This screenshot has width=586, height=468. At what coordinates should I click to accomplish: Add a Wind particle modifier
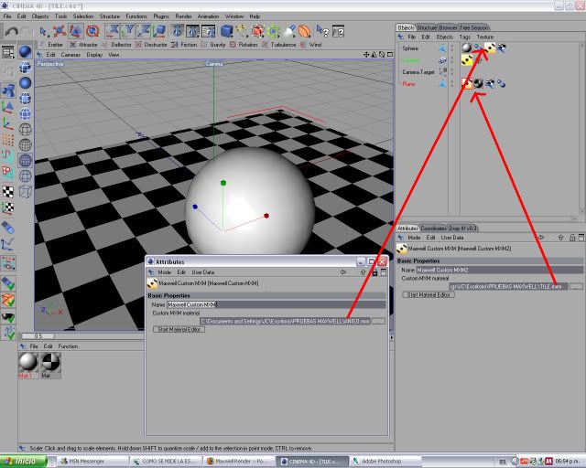pyautogui.click(x=311, y=45)
